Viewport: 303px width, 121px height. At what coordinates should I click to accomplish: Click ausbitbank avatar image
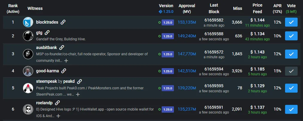coord(28,54)
